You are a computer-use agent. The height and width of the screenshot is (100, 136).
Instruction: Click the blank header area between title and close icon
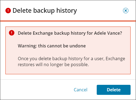click(100, 11)
